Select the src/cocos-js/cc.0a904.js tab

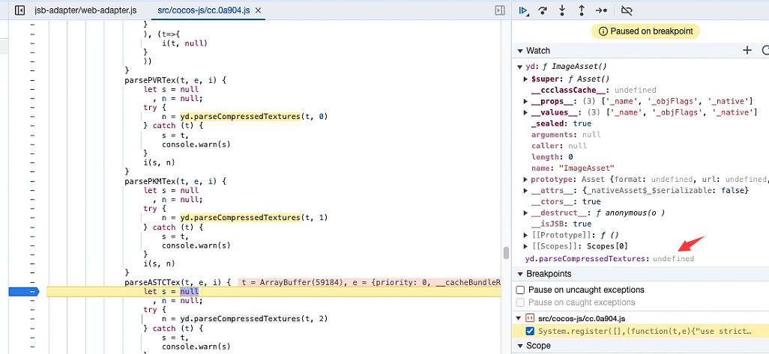point(203,10)
